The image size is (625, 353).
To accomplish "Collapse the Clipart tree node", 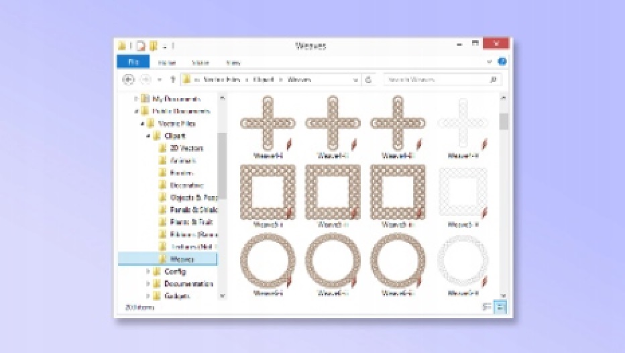I will (x=148, y=136).
